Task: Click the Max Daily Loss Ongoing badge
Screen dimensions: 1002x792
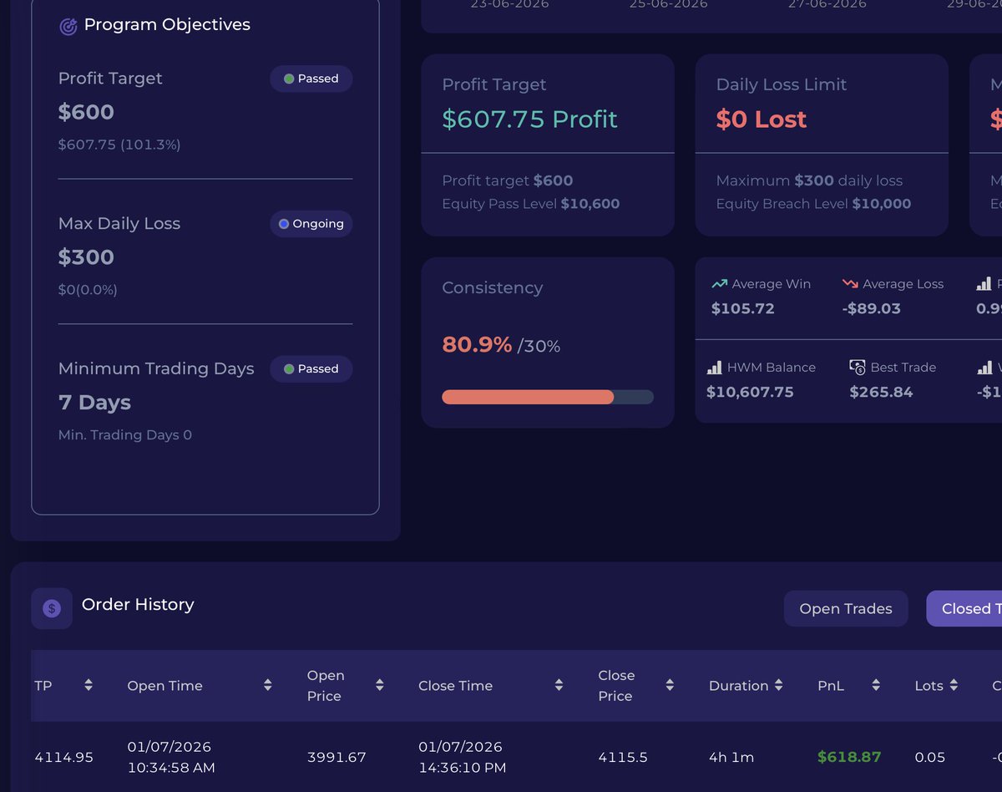Action: [311, 224]
